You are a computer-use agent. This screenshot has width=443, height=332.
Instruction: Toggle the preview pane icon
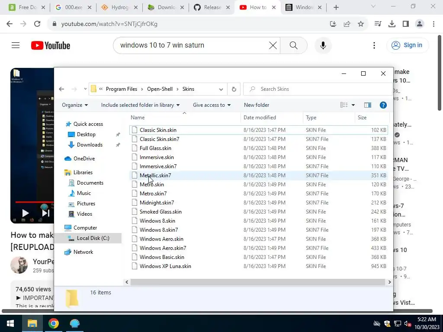point(368,105)
